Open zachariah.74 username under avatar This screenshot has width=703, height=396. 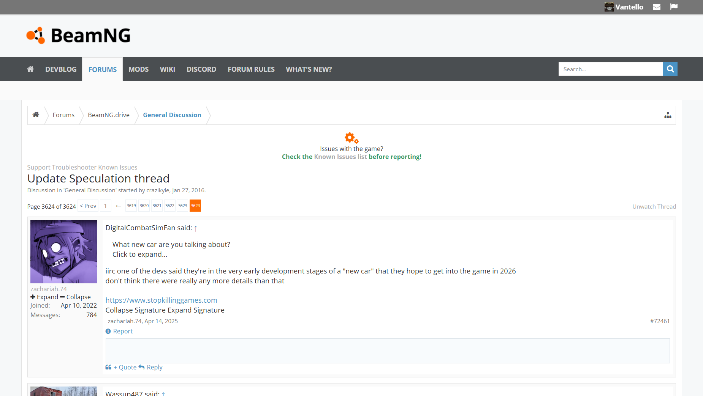coord(49,289)
